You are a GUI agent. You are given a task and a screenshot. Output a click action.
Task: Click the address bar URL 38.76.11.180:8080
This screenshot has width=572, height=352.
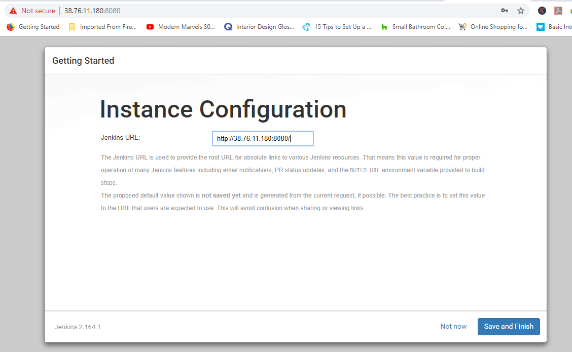[x=92, y=11]
